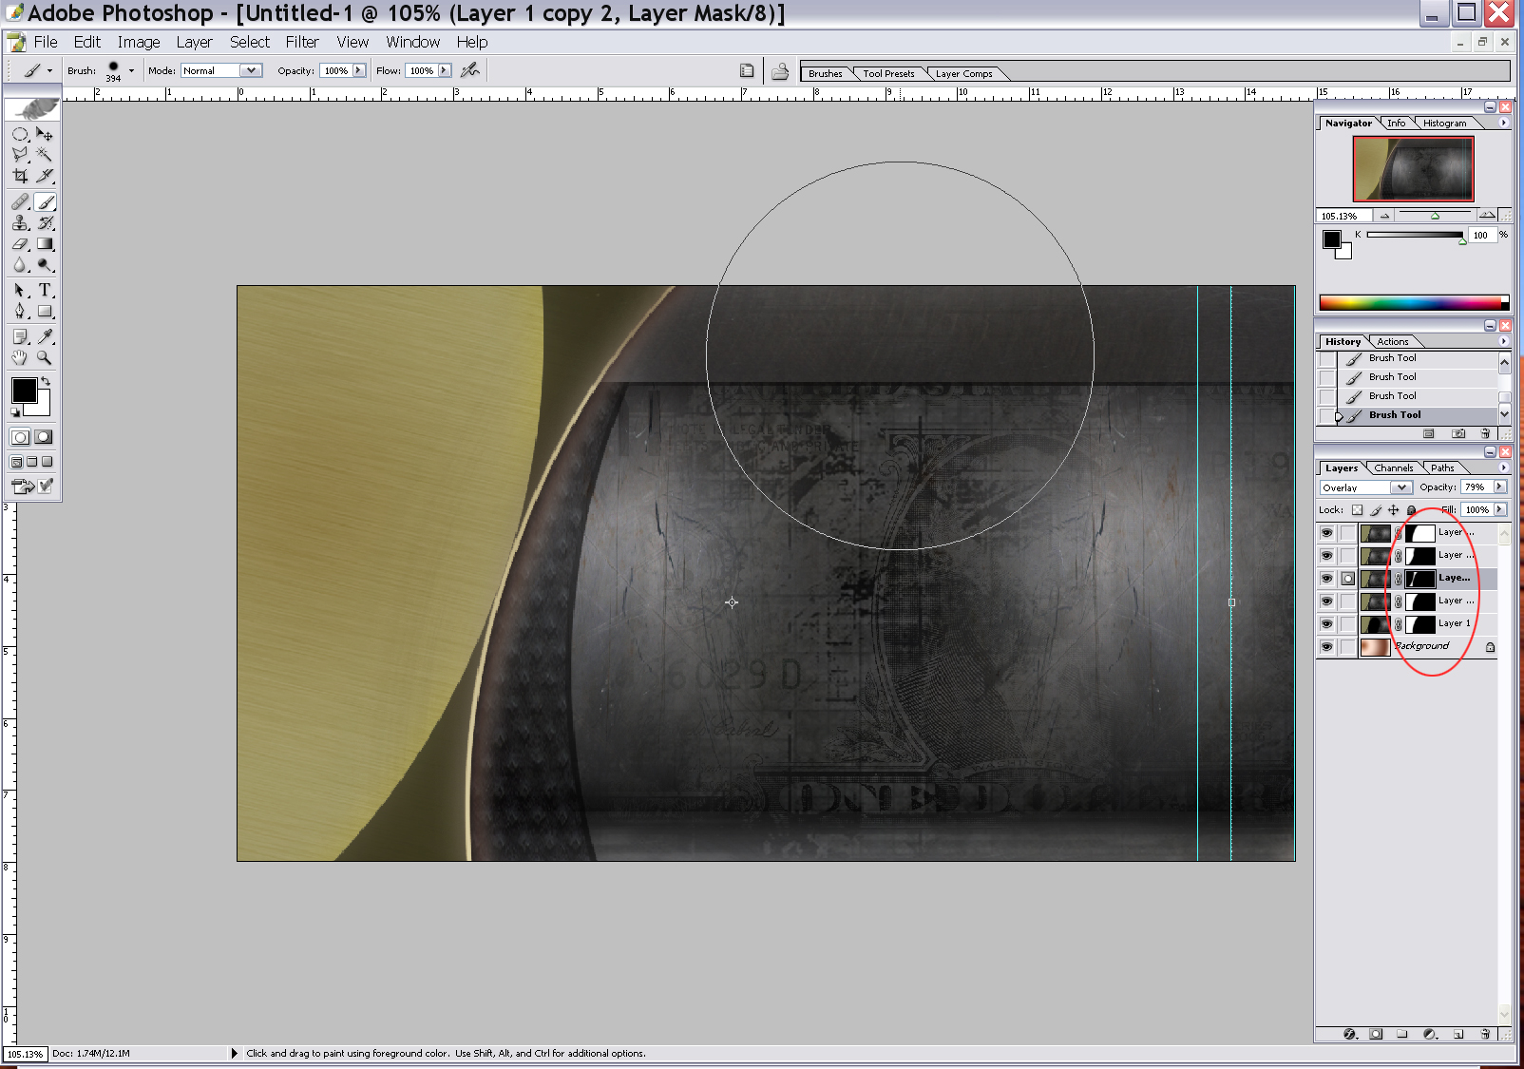Select the History Brush tool

click(x=45, y=223)
